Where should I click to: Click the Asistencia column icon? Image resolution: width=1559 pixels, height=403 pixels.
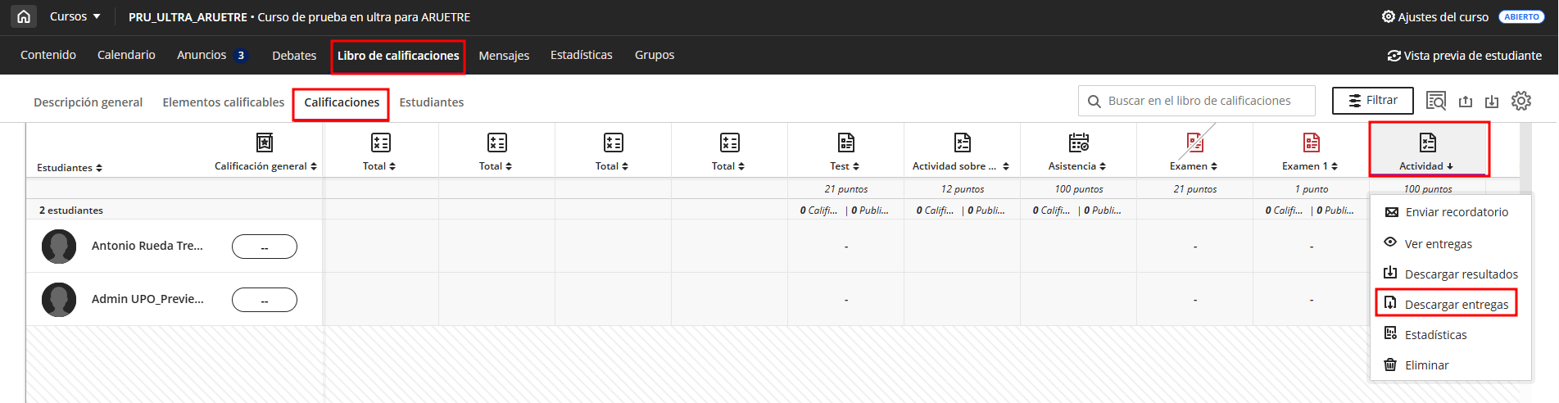tap(1078, 143)
